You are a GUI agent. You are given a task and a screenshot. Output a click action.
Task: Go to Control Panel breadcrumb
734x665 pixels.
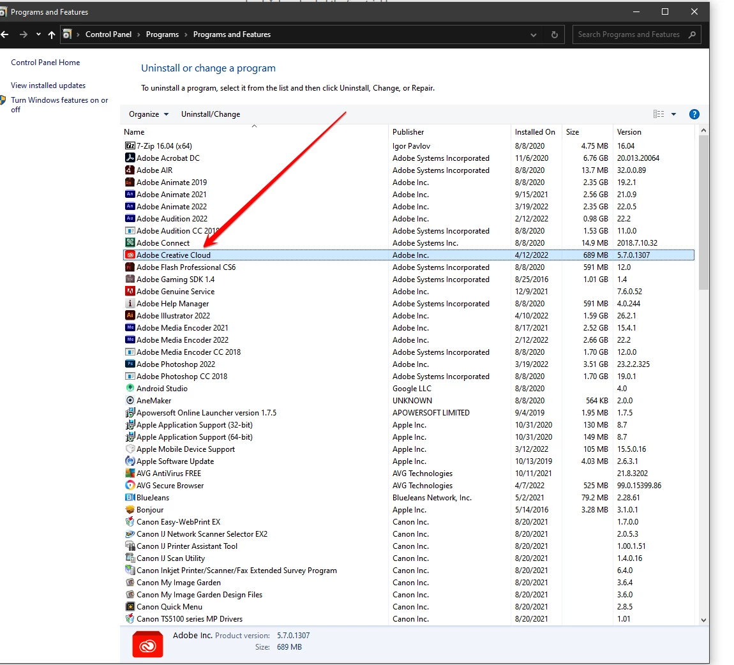(109, 34)
